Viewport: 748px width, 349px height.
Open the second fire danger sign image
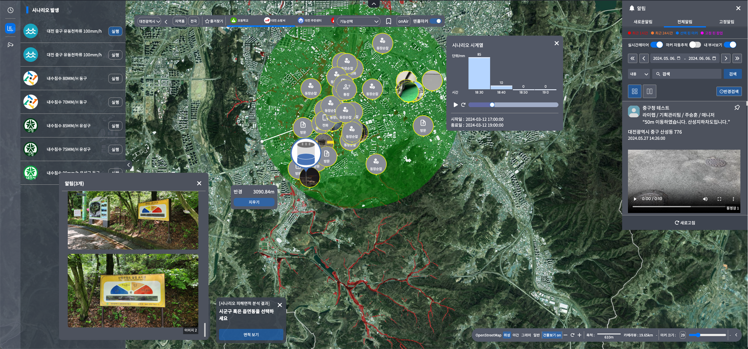pos(133,290)
